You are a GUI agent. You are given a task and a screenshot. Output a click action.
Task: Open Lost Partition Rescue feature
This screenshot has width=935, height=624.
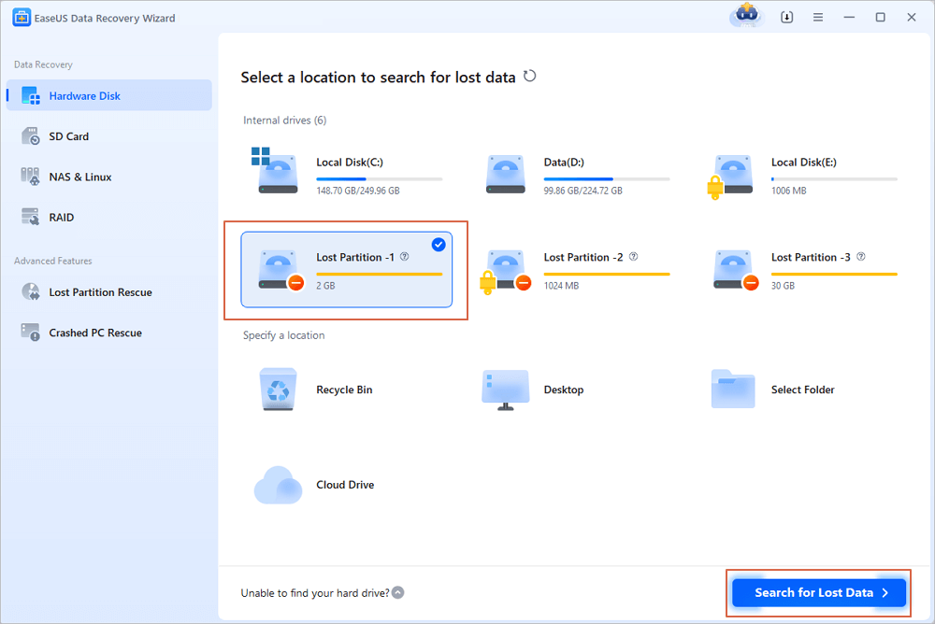coord(100,292)
